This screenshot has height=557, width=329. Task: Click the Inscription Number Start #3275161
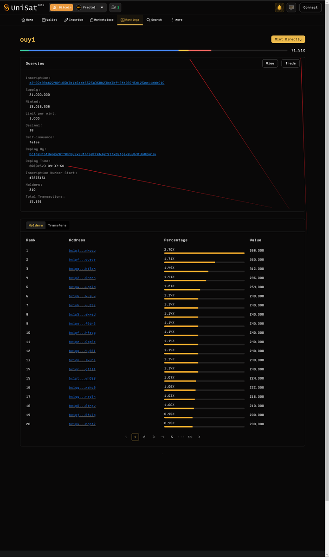click(x=37, y=178)
